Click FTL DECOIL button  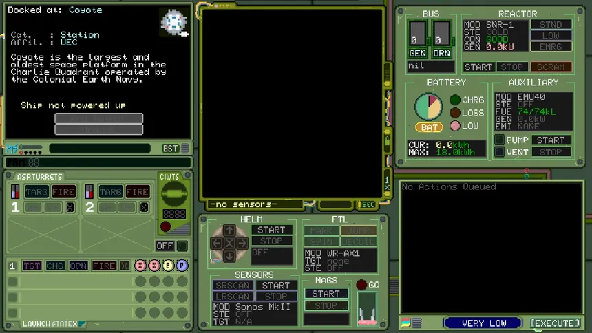(359, 241)
